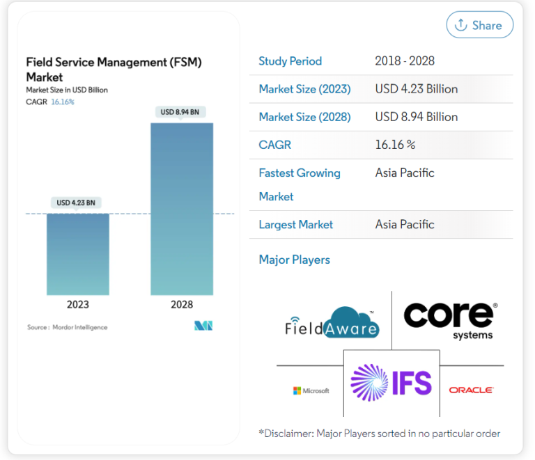Click the USD 8.94 BN bar label

pyautogui.click(x=180, y=112)
